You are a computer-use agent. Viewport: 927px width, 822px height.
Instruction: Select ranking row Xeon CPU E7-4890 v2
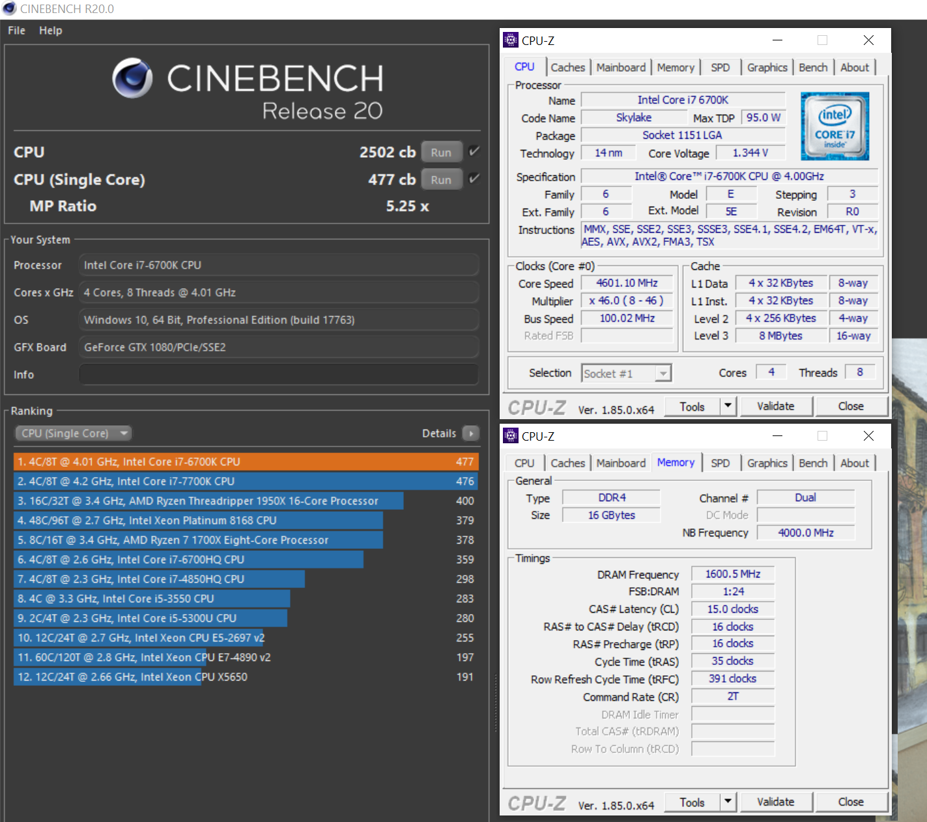click(246, 657)
